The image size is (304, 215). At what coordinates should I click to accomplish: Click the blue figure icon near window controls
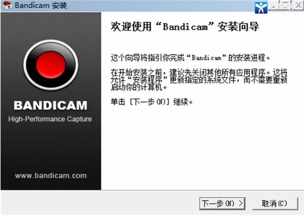pos(261,8)
